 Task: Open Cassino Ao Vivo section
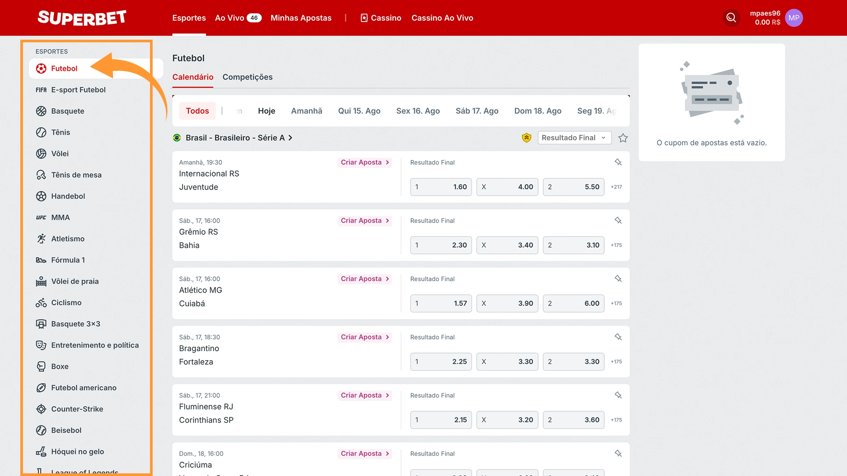tap(442, 18)
